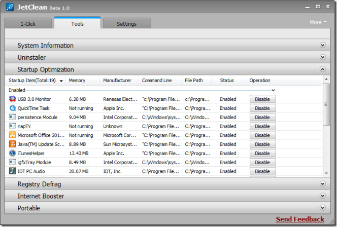Click the 13.43 MB memory value

tap(79, 153)
